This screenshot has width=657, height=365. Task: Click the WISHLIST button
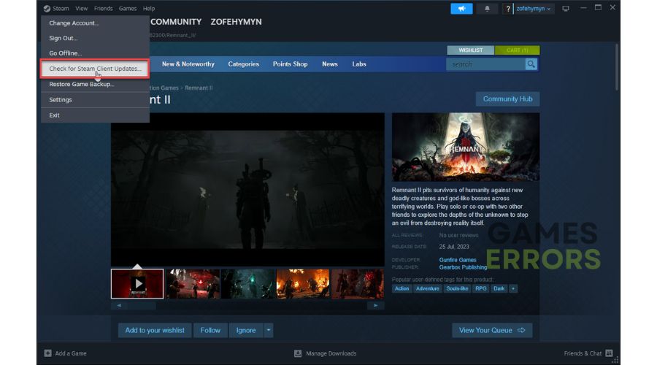click(x=471, y=50)
